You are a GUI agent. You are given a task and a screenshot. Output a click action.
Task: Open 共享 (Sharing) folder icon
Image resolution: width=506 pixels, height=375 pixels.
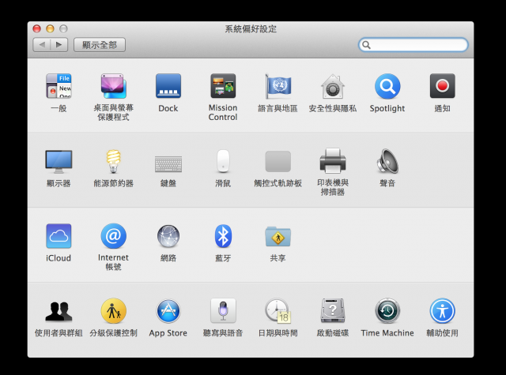(x=278, y=236)
